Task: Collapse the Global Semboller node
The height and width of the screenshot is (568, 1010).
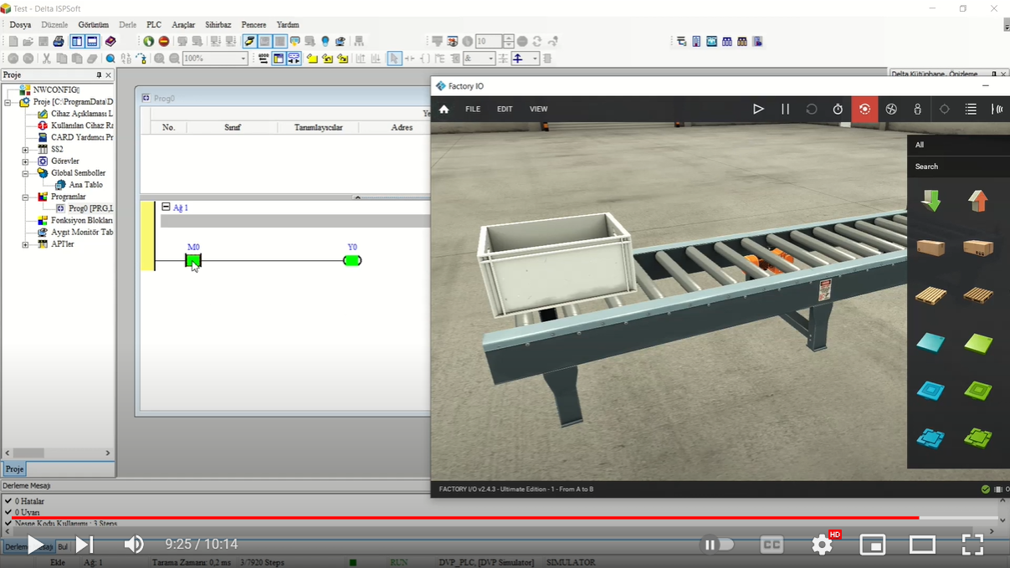Action: (x=25, y=173)
